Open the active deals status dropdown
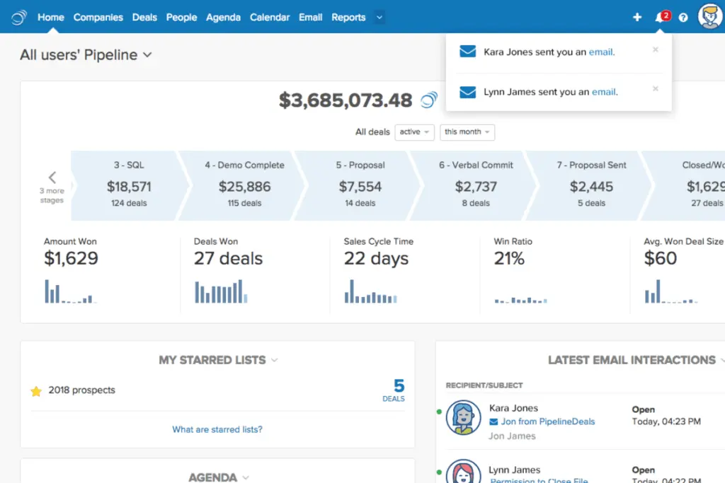The image size is (725, 483). (x=414, y=132)
